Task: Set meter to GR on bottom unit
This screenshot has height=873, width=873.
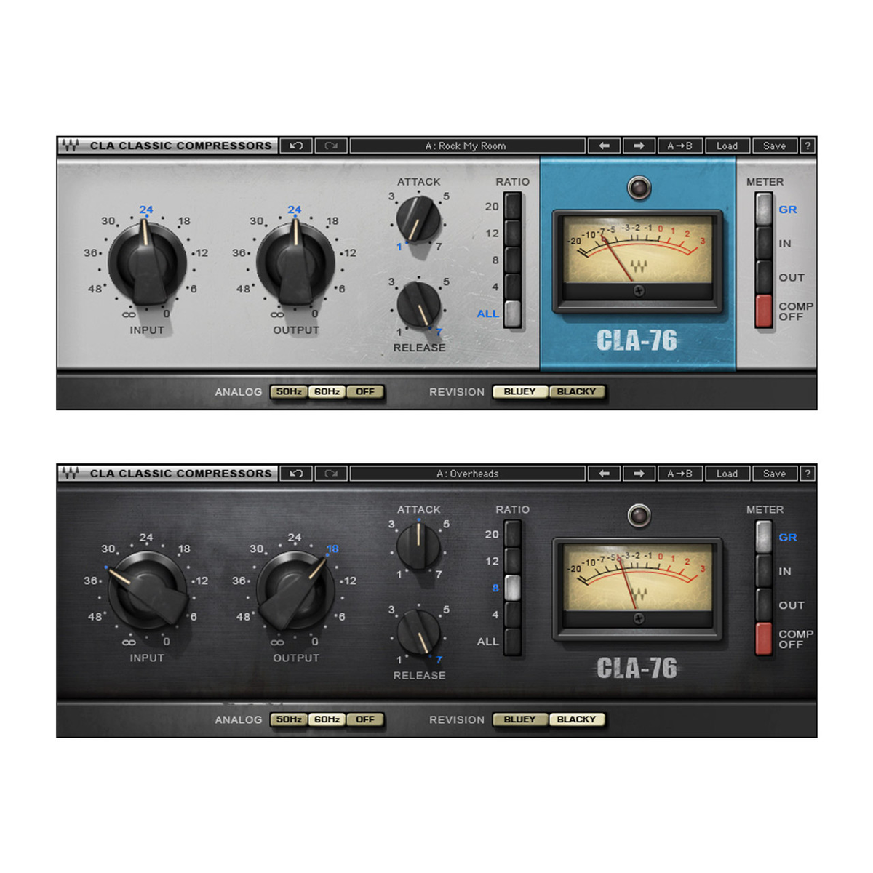Action: pyautogui.click(x=764, y=537)
